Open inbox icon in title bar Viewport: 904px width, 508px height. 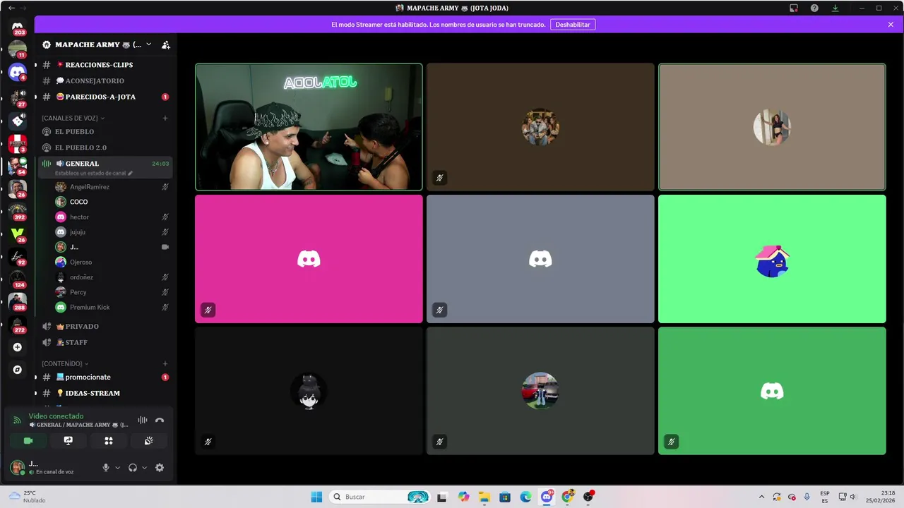[794, 8]
